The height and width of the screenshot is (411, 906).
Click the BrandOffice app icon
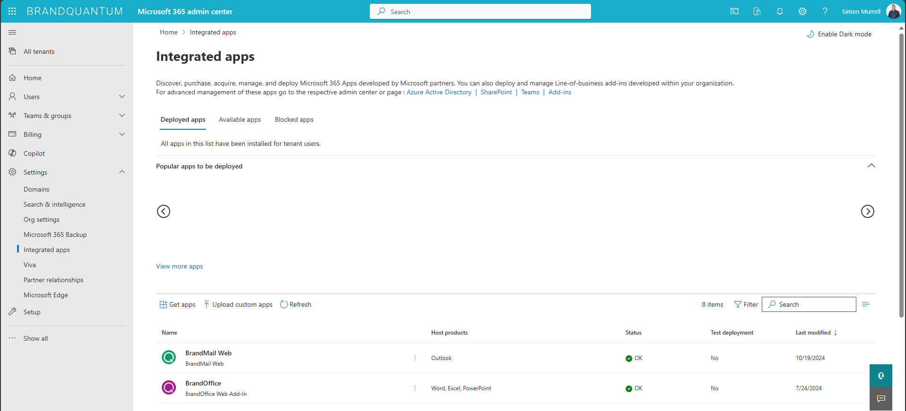coord(169,387)
